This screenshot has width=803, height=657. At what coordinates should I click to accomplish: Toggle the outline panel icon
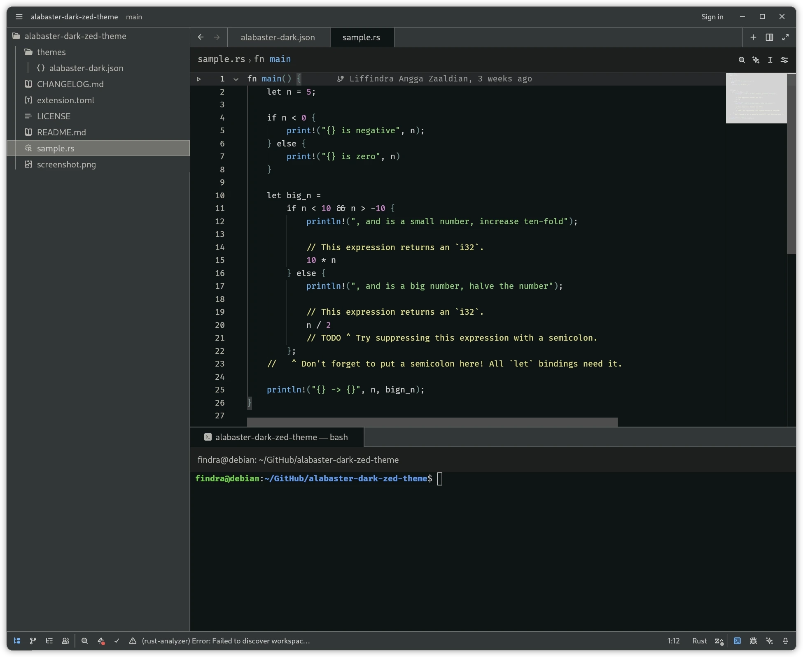[x=49, y=641]
